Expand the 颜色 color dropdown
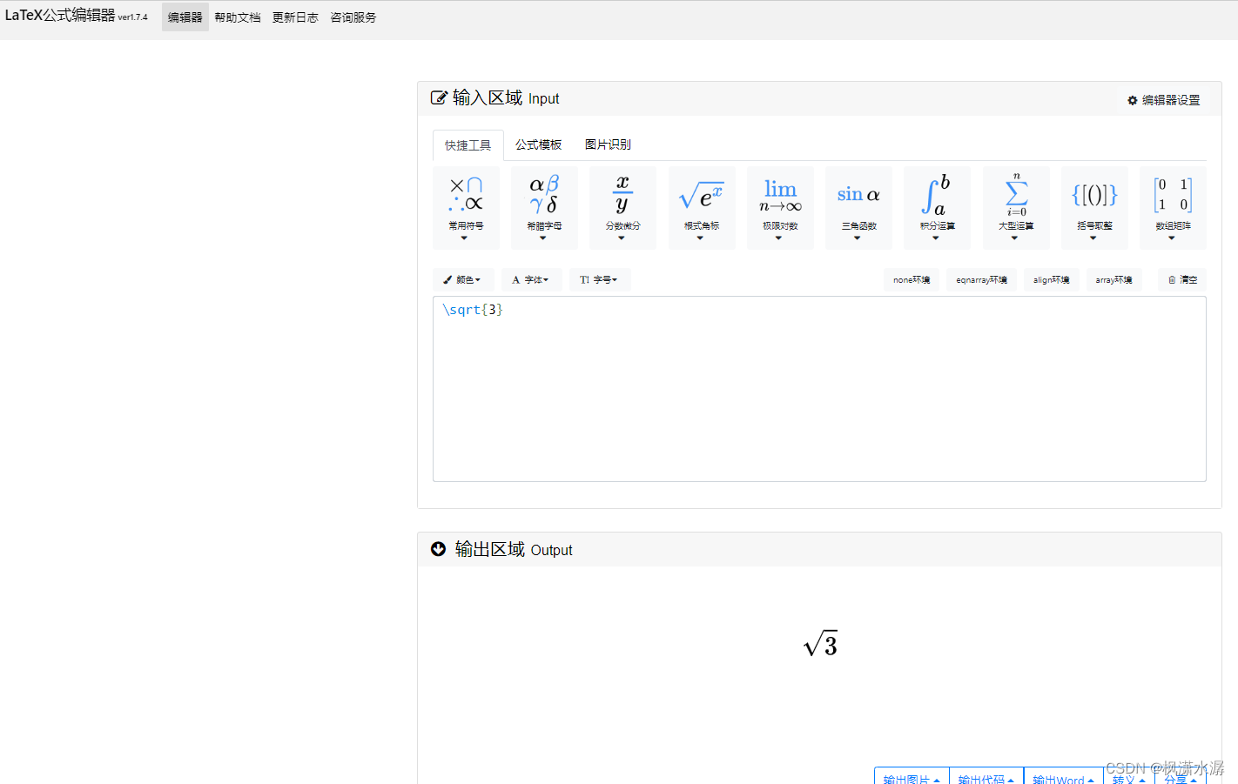This screenshot has width=1238, height=784. pyautogui.click(x=462, y=279)
